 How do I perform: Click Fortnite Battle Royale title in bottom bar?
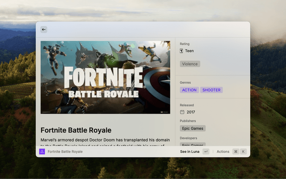pos(65,152)
